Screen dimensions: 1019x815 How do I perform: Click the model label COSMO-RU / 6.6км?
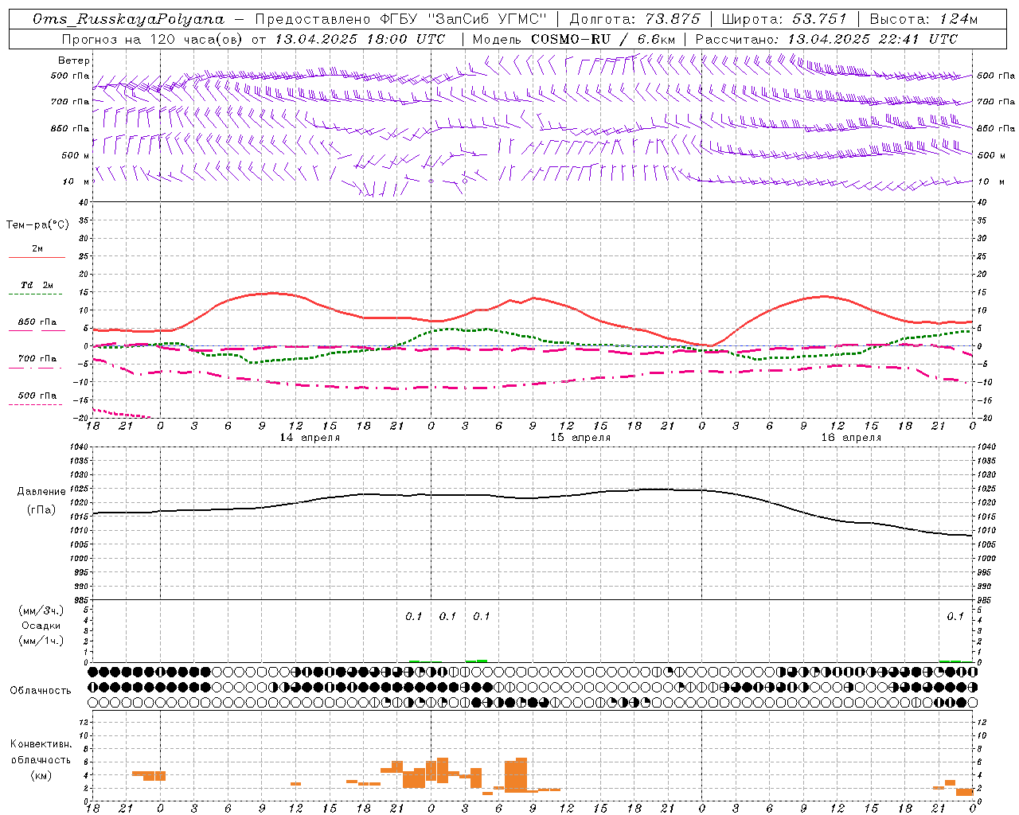[603, 39]
